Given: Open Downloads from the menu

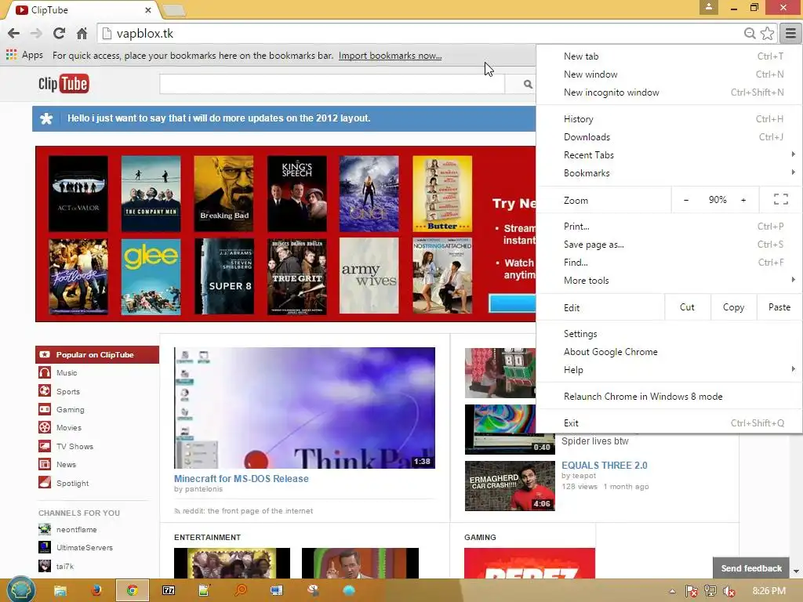Looking at the screenshot, I should tap(669, 136).
